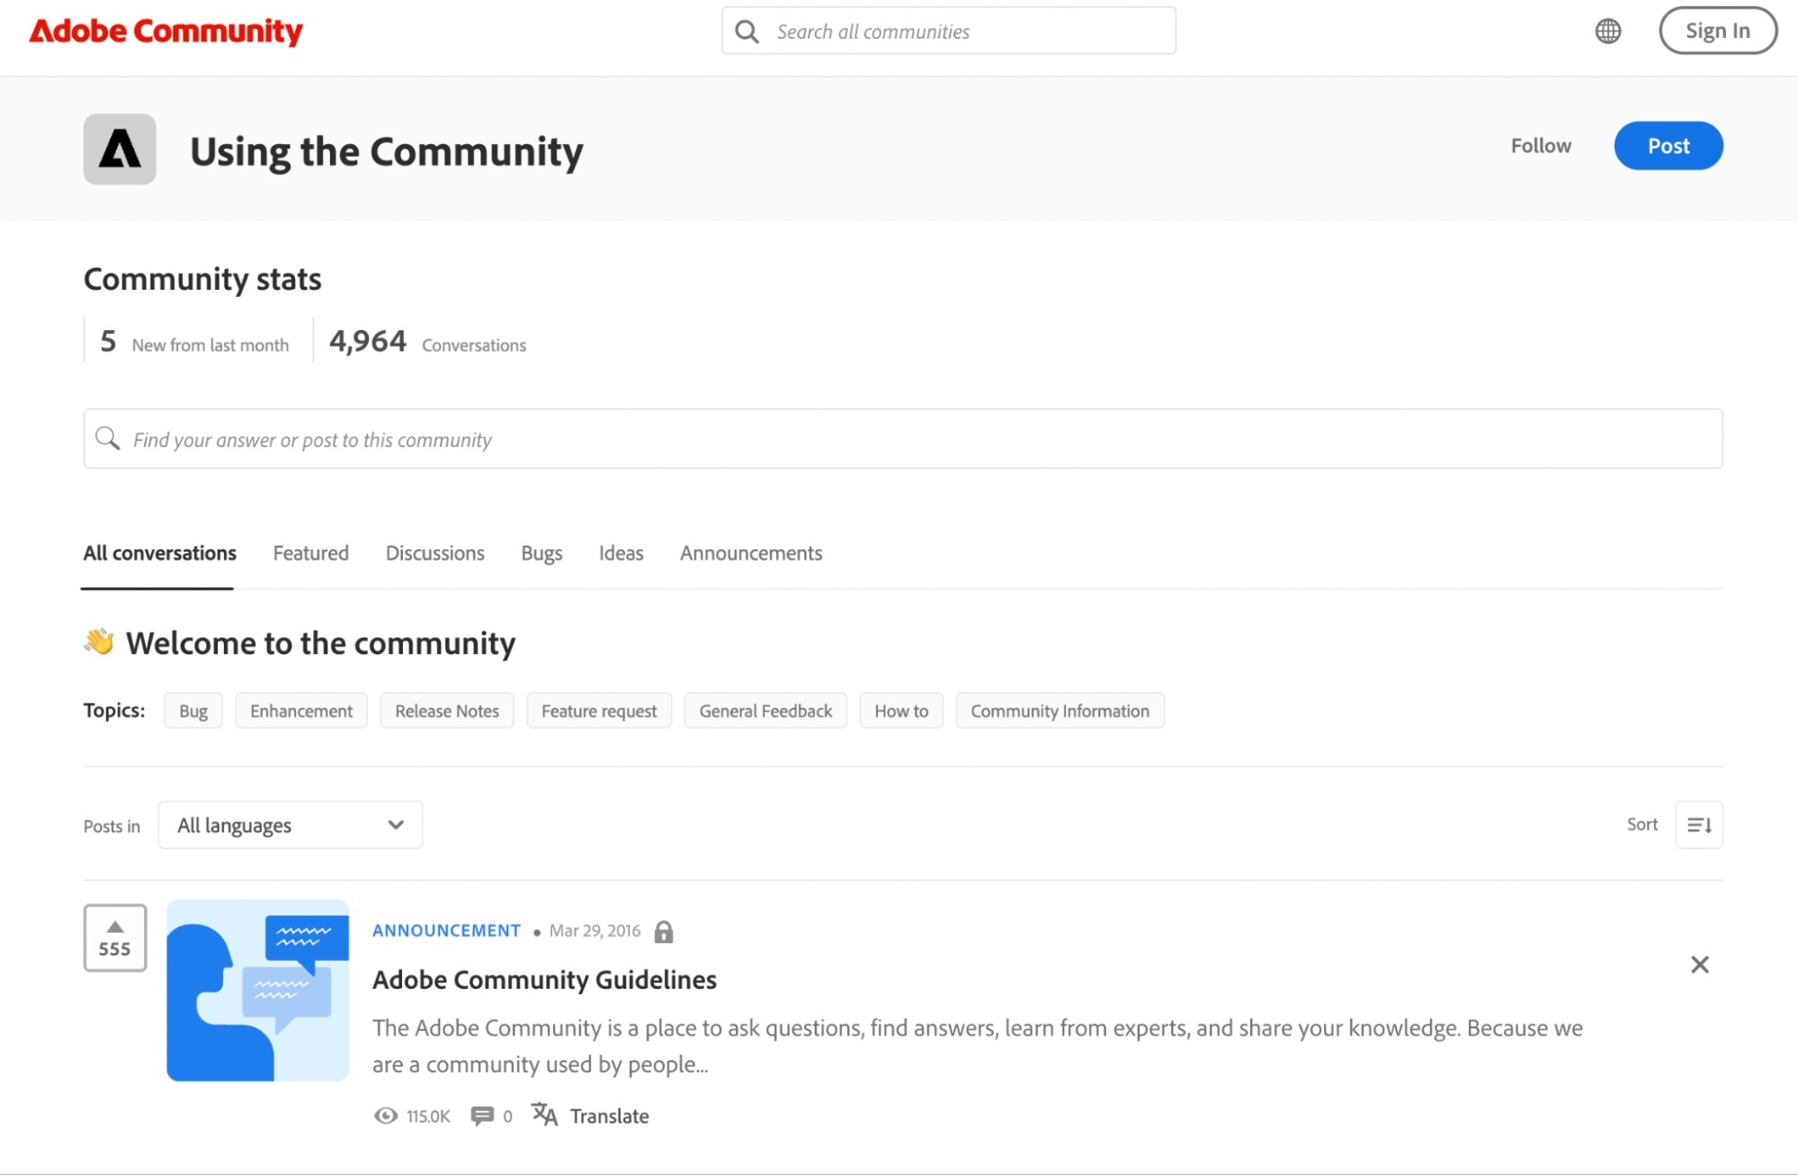Open the Sort order icon button

1698,825
